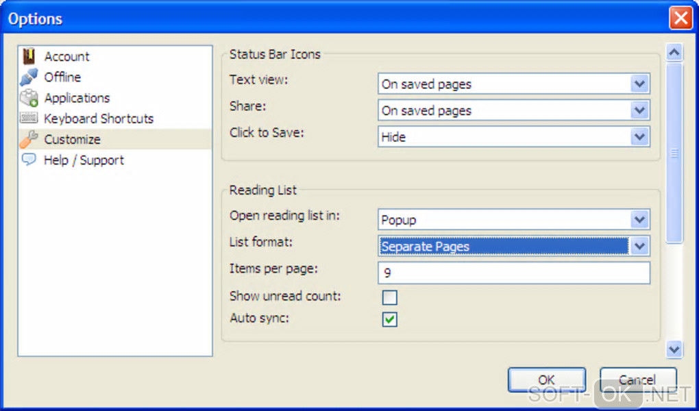Select the Offline category label
This screenshot has height=411, width=699.
pos(62,77)
